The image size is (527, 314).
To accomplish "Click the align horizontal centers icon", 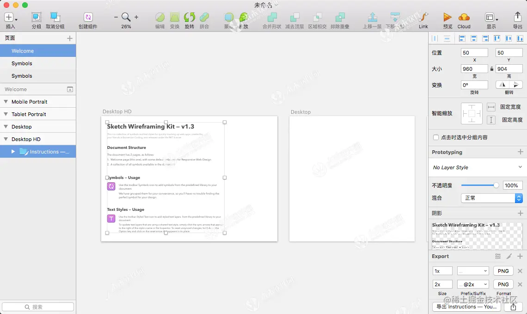I will (x=474, y=39).
